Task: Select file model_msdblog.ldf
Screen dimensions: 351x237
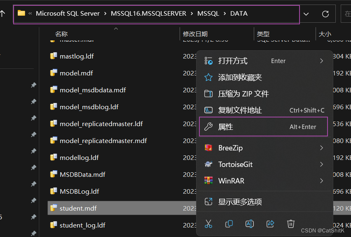Action: pyautogui.click(x=89, y=107)
